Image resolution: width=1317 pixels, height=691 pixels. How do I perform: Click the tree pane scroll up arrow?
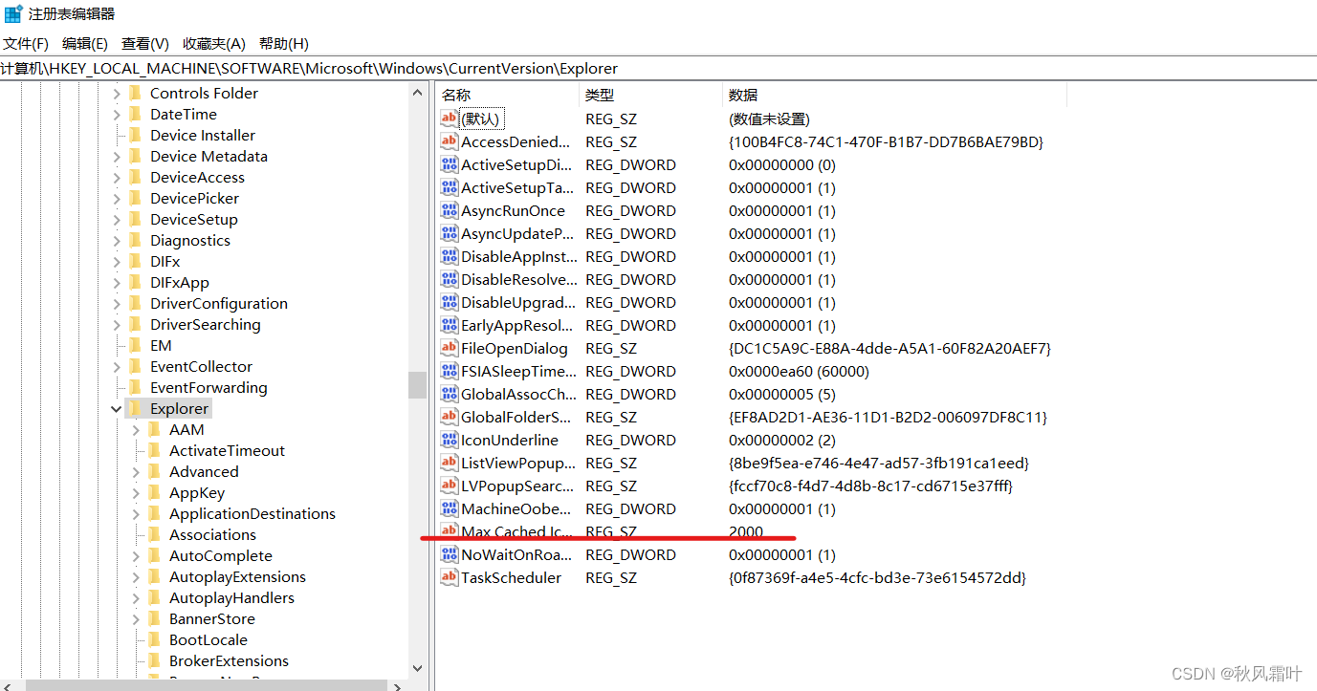[x=417, y=93]
